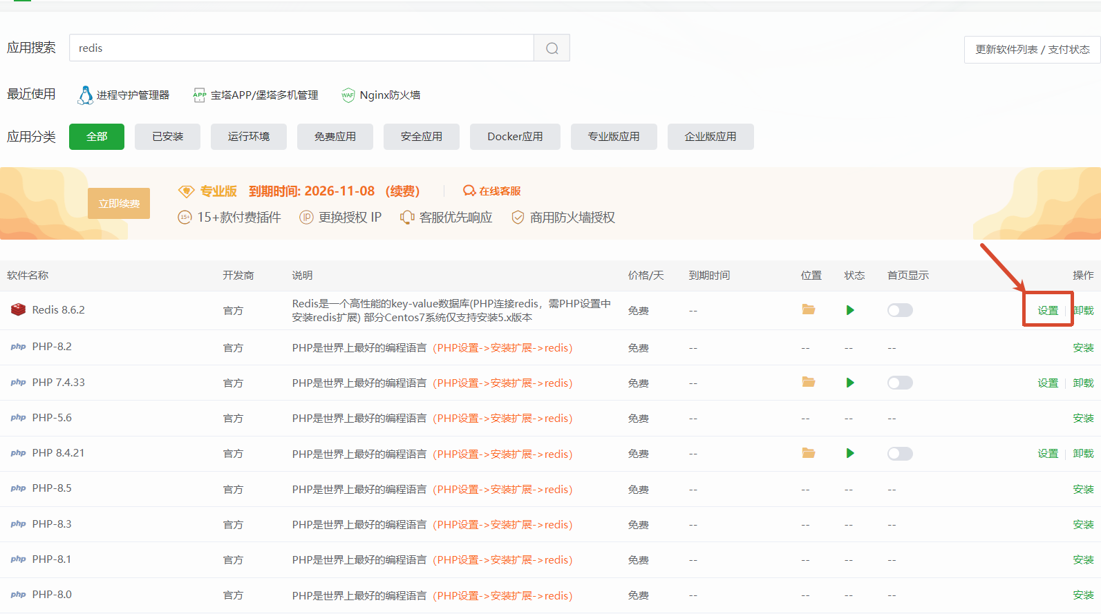Click the PHP-8.2 redis extension hint text
Viewport: 1101px width, 614px height.
pos(502,348)
